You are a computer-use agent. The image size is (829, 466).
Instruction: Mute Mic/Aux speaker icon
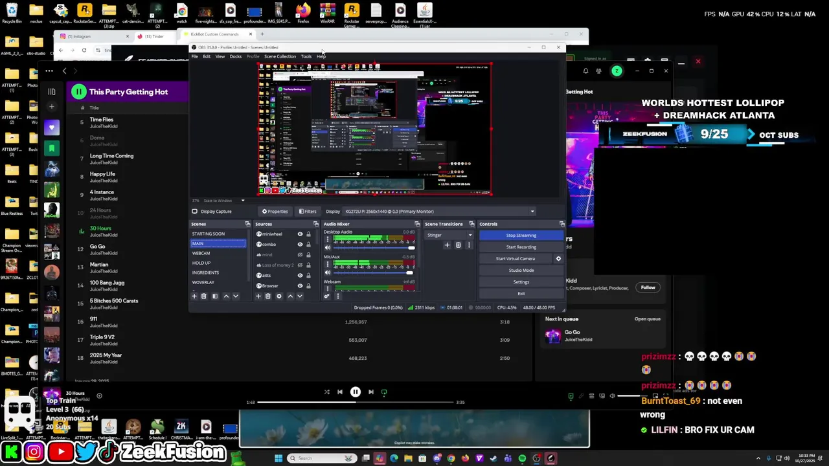pyautogui.click(x=327, y=272)
